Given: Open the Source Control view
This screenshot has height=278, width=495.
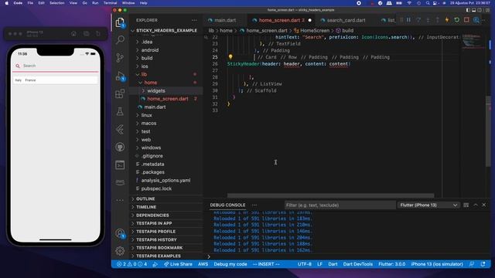Looking at the screenshot, I should (120, 58).
